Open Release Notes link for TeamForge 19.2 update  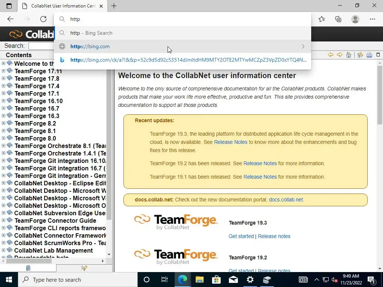[260, 164]
